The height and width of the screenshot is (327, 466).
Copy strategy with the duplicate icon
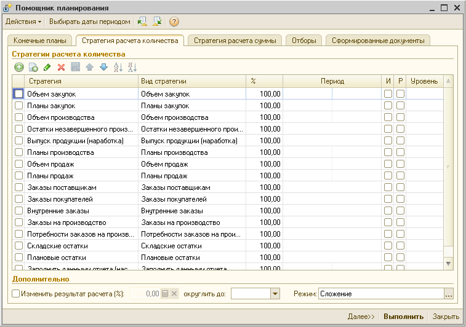[33, 68]
